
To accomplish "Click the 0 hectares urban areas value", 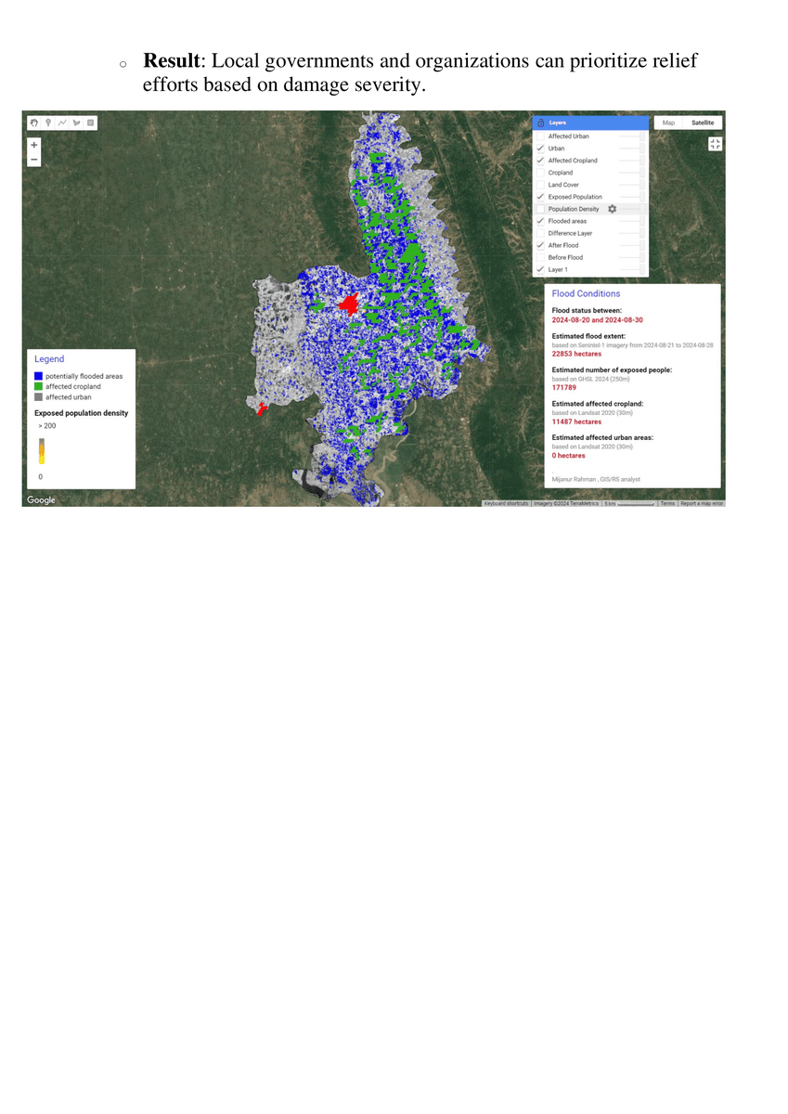I will pos(569,456).
